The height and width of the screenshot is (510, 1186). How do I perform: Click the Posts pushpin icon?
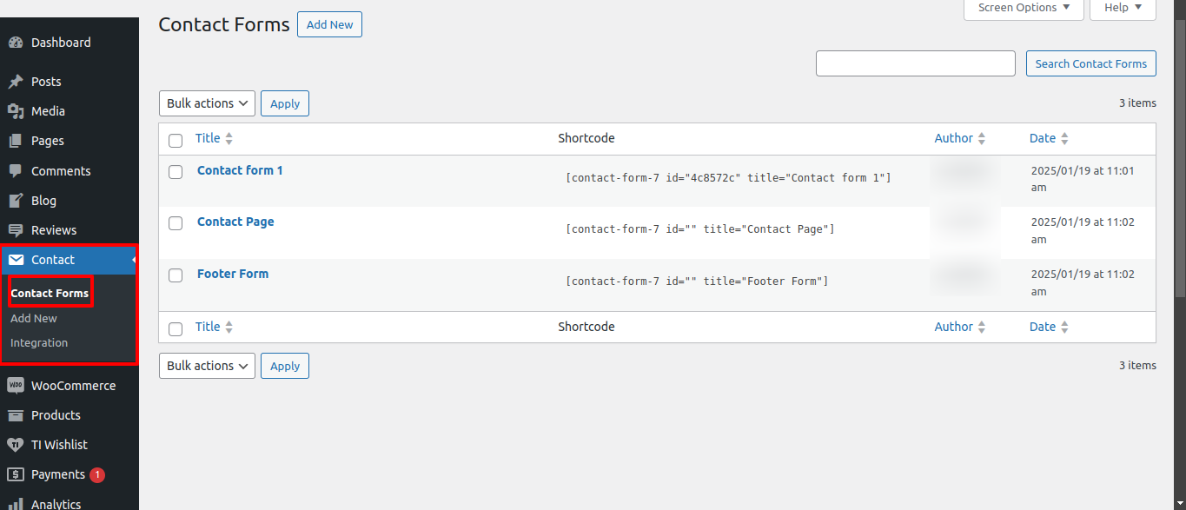[x=15, y=82]
